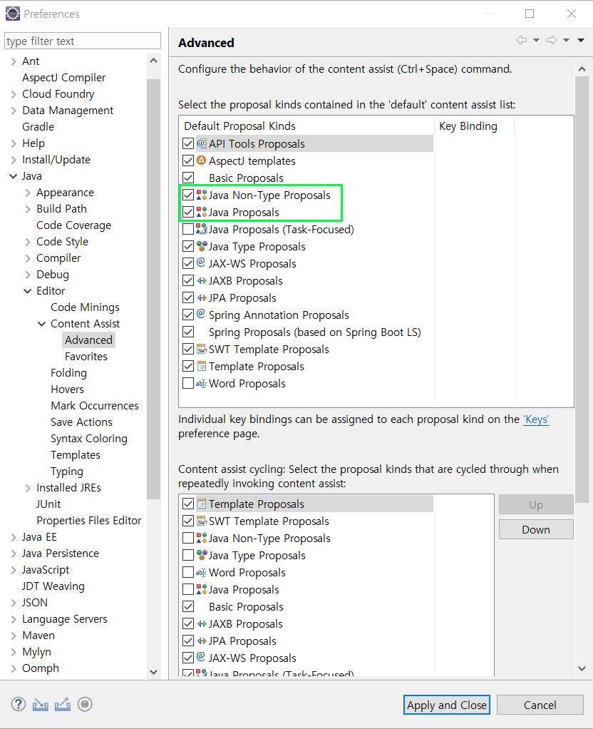Screen dimensions: 593x729
Task: Expand the Code Style tree node
Action: 28,242
